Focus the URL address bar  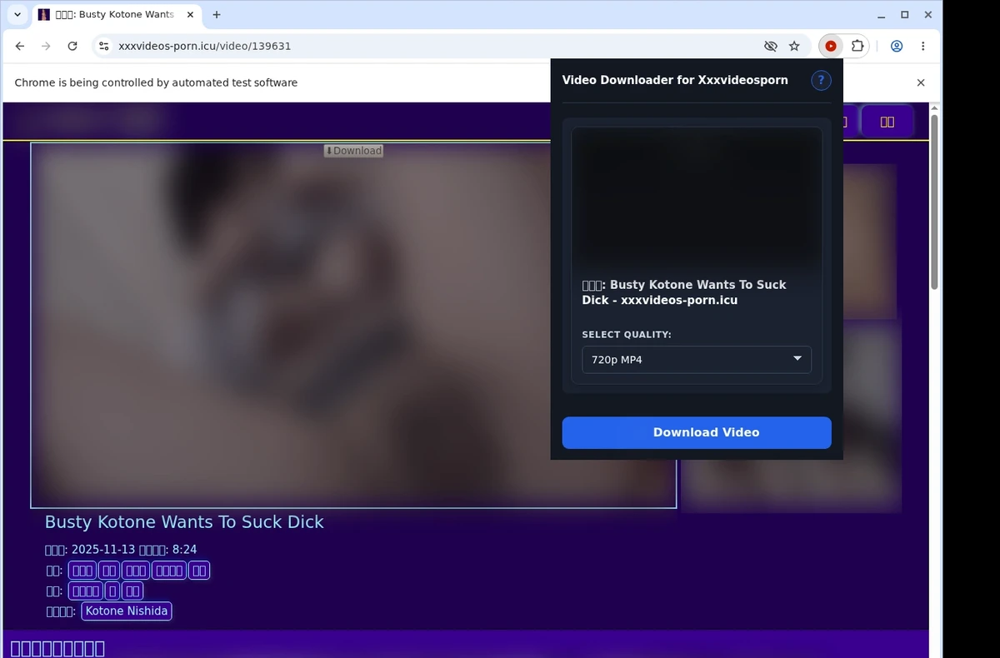[433, 46]
